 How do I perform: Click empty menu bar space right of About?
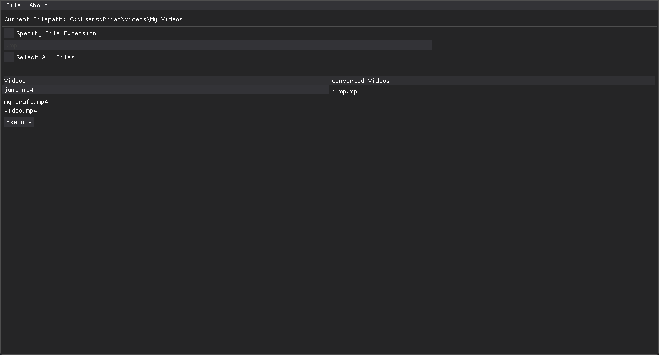(x=313, y=5)
